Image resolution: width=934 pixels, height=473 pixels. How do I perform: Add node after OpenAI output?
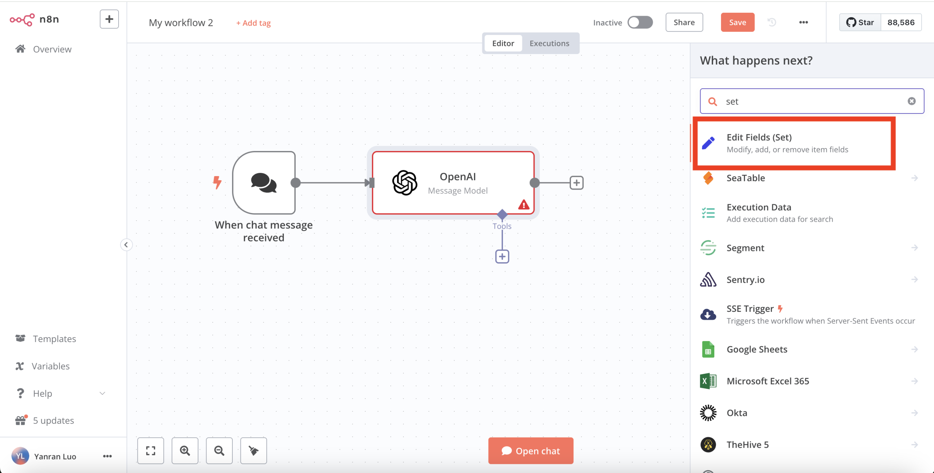[x=576, y=183]
